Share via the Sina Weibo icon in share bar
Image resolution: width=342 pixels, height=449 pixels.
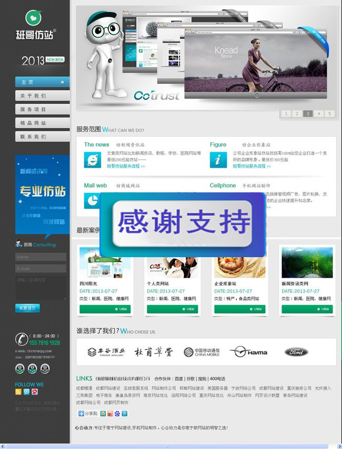pos(110,414)
